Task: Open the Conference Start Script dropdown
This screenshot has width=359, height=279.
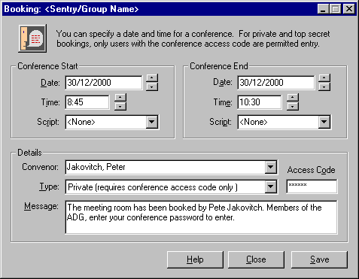Action: pos(152,122)
